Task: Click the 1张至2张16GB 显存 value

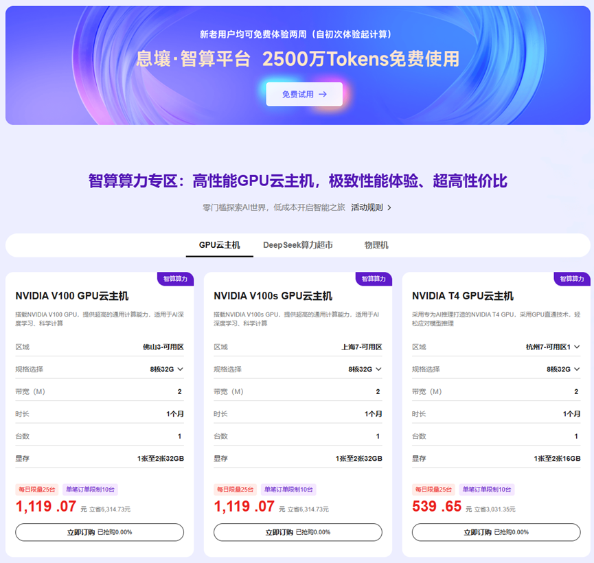Action: (557, 459)
